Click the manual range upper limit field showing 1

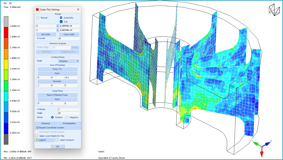46,30
